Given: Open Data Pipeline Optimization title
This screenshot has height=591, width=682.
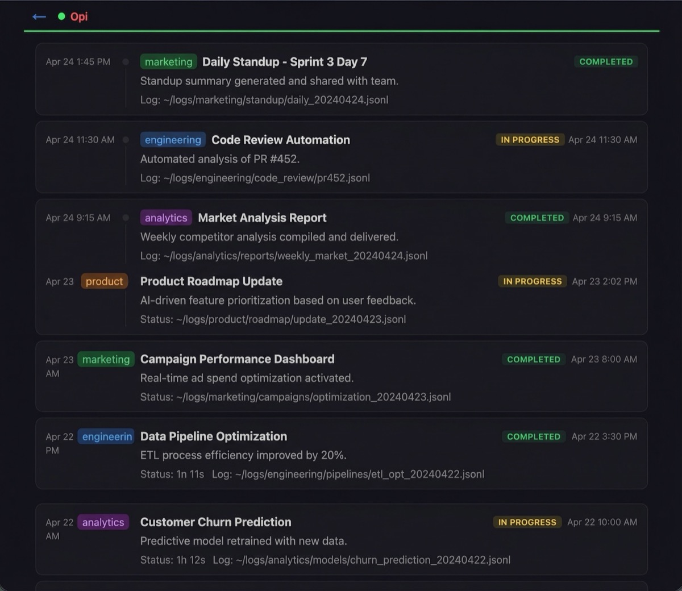Looking at the screenshot, I should point(214,436).
